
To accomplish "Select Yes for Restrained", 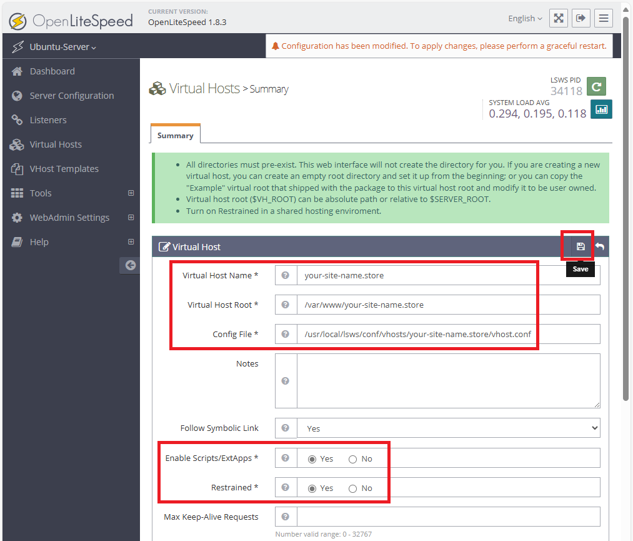I will (312, 489).
